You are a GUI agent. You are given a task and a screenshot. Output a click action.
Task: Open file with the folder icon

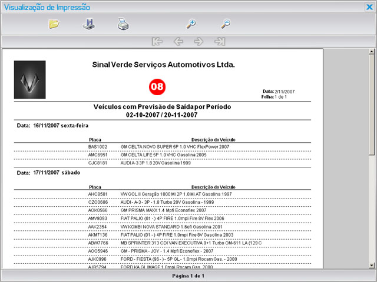click(54, 24)
